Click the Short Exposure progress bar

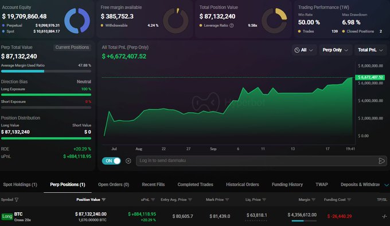click(46, 108)
